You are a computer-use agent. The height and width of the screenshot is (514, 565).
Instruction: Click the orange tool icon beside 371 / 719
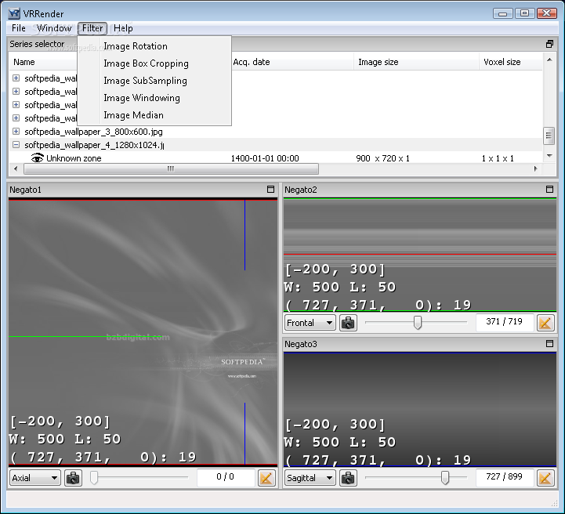coord(545,323)
